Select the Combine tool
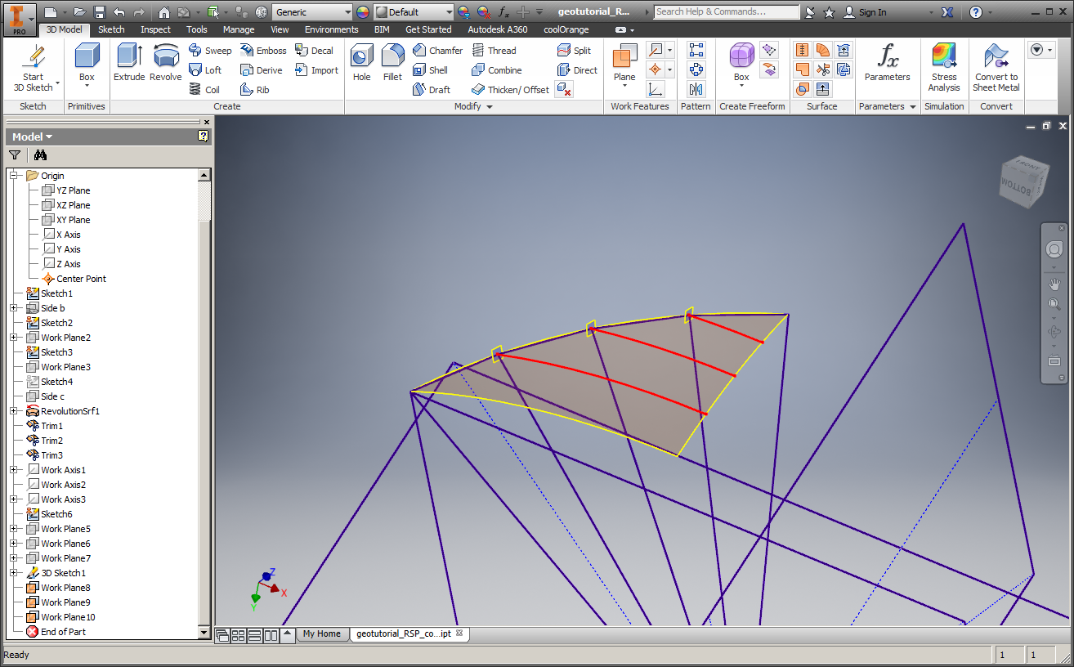Image resolution: width=1074 pixels, height=667 pixels. pos(496,70)
